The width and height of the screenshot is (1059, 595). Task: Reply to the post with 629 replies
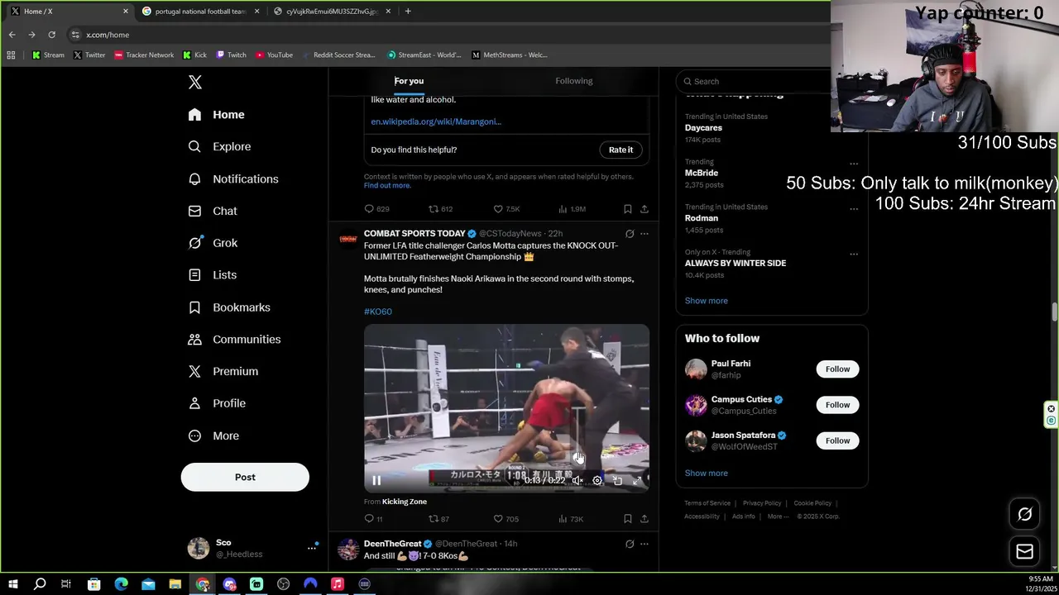(376, 209)
